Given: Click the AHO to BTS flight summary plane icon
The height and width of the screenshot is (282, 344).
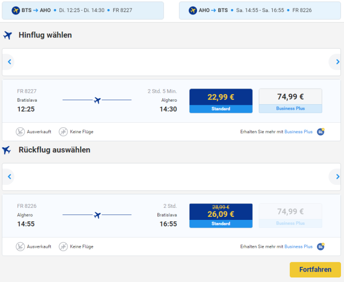Looking at the screenshot, I should pos(193,11).
